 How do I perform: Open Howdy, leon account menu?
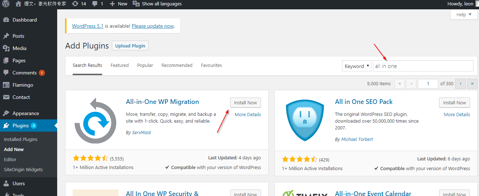click(461, 4)
